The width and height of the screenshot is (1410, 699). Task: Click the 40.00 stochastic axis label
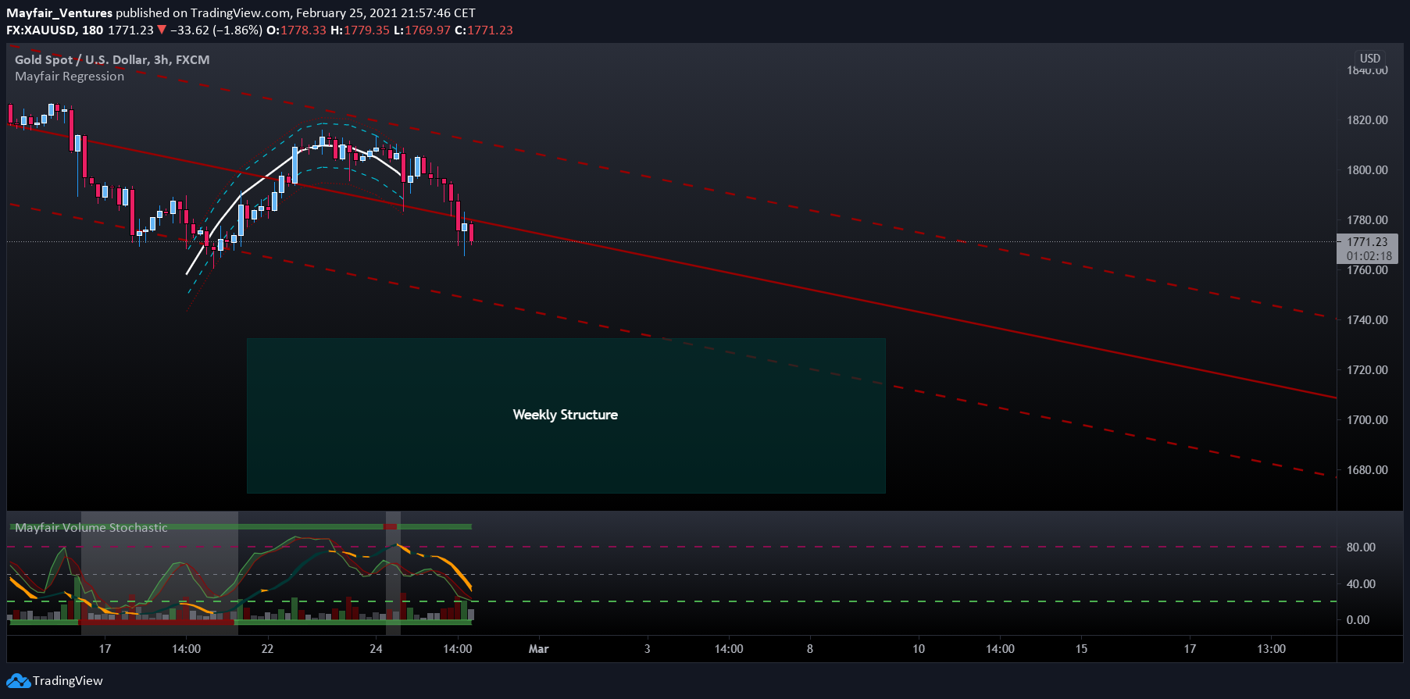[x=1361, y=584]
